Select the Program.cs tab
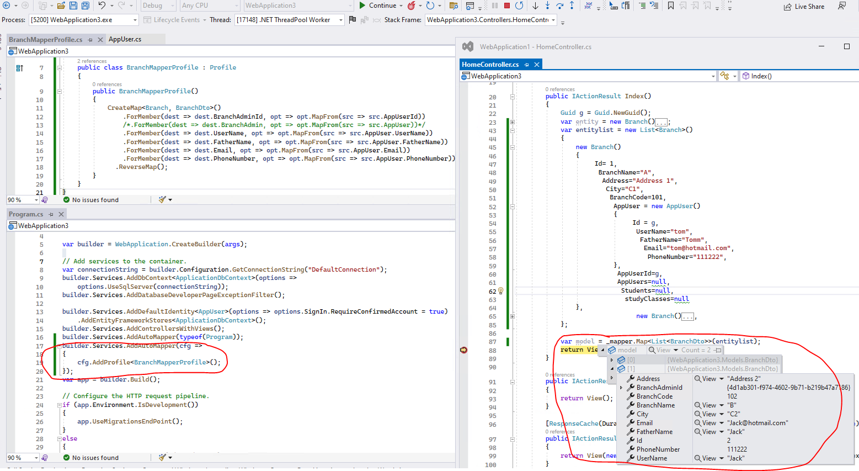 [x=25, y=214]
